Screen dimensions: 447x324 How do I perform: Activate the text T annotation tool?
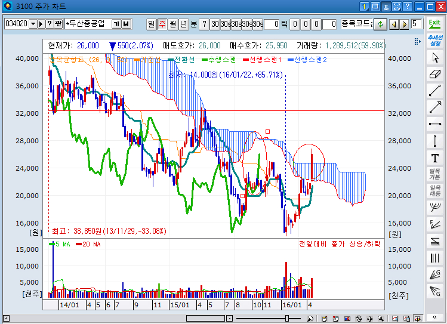click(434, 158)
